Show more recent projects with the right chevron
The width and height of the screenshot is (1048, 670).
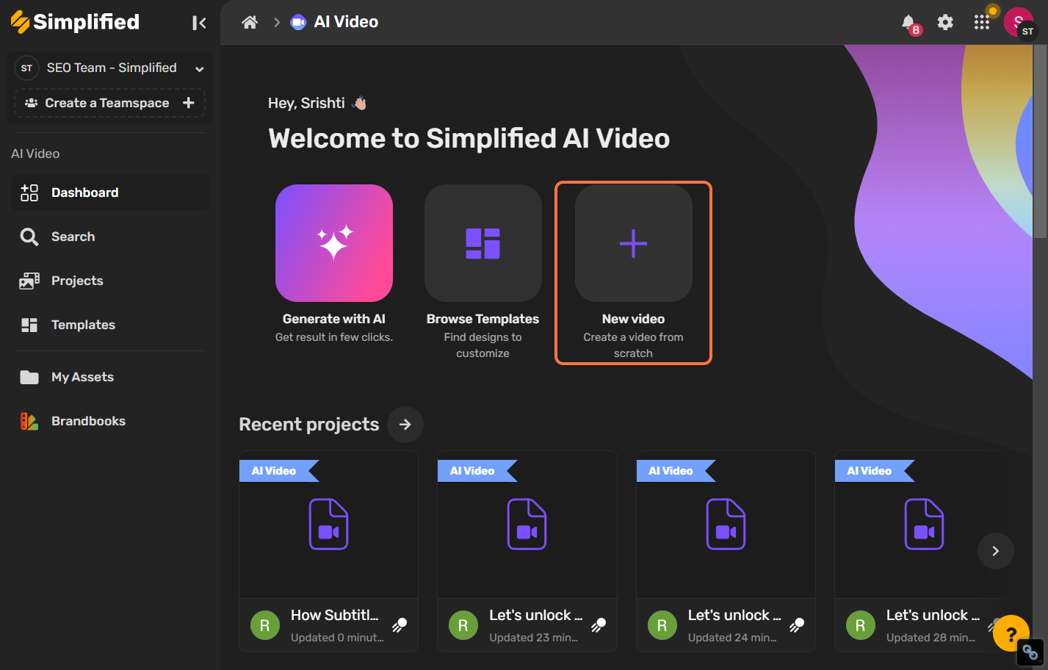tap(995, 551)
